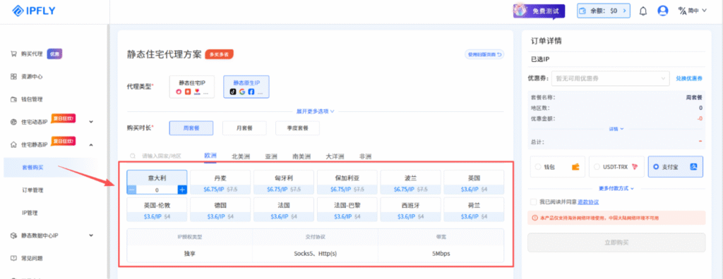The height and width of the screenshot is (279, 723).
Task: Expand 详情 in order details
Action: (616, 129)
